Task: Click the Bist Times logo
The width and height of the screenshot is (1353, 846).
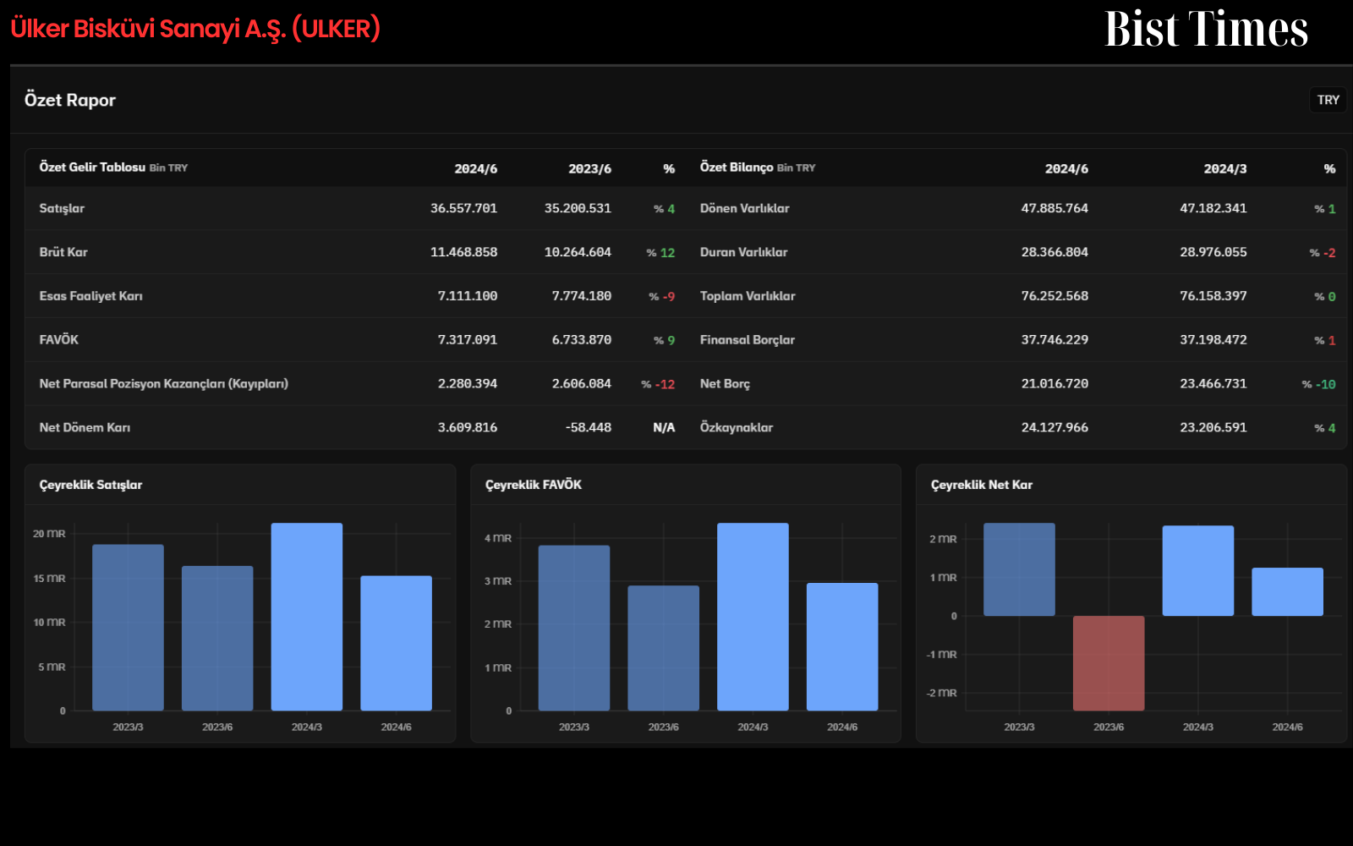Action: click(x=1206, y=30)
